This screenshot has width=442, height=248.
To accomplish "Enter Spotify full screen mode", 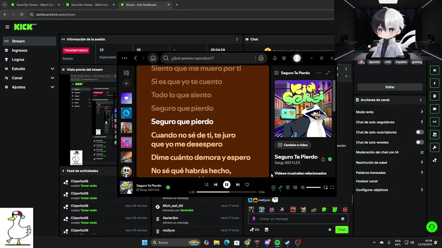I will coord(332,187).
